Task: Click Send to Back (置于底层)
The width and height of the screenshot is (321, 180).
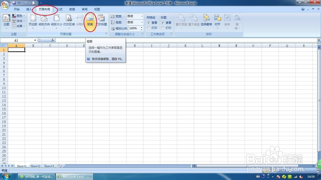Action: (194, 21)
